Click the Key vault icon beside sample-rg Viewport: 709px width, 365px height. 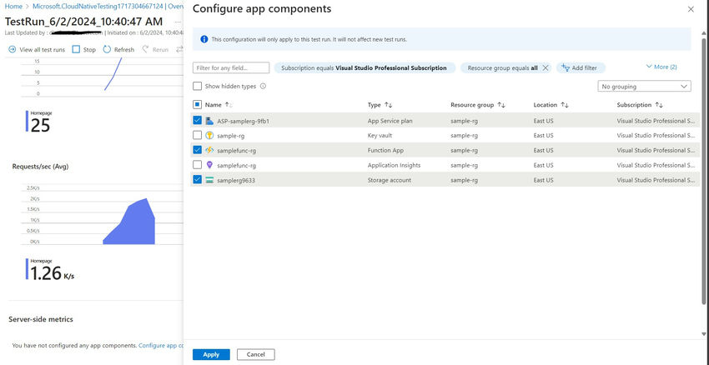click(209, 135)
